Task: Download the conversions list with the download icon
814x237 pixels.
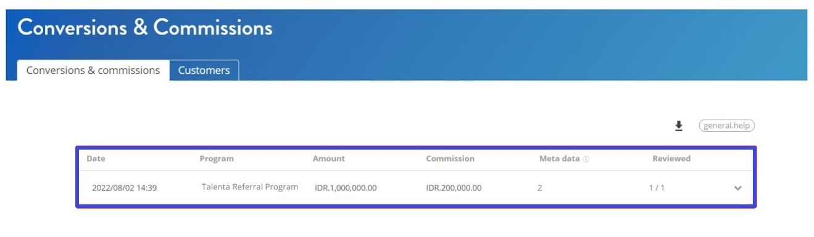Action: [679, 126]
